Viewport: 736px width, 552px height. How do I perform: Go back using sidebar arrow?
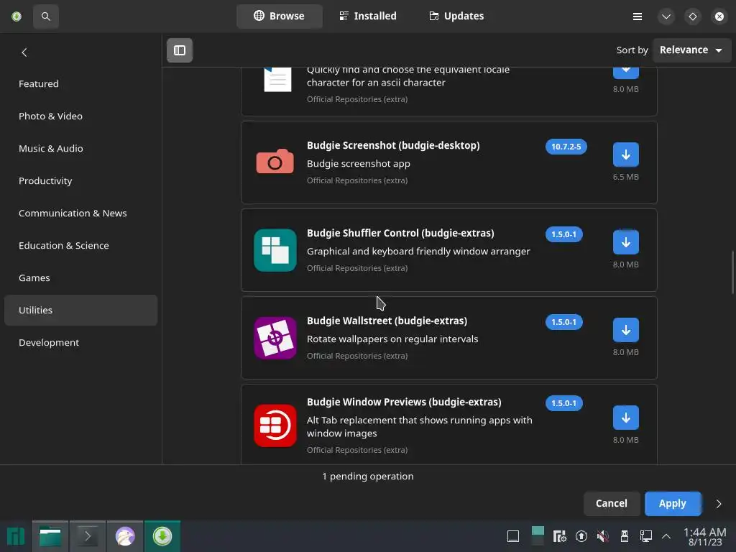[24, 52]
